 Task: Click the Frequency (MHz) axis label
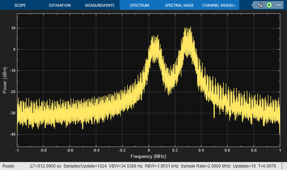pyautogui.click(x=148, y=156)
